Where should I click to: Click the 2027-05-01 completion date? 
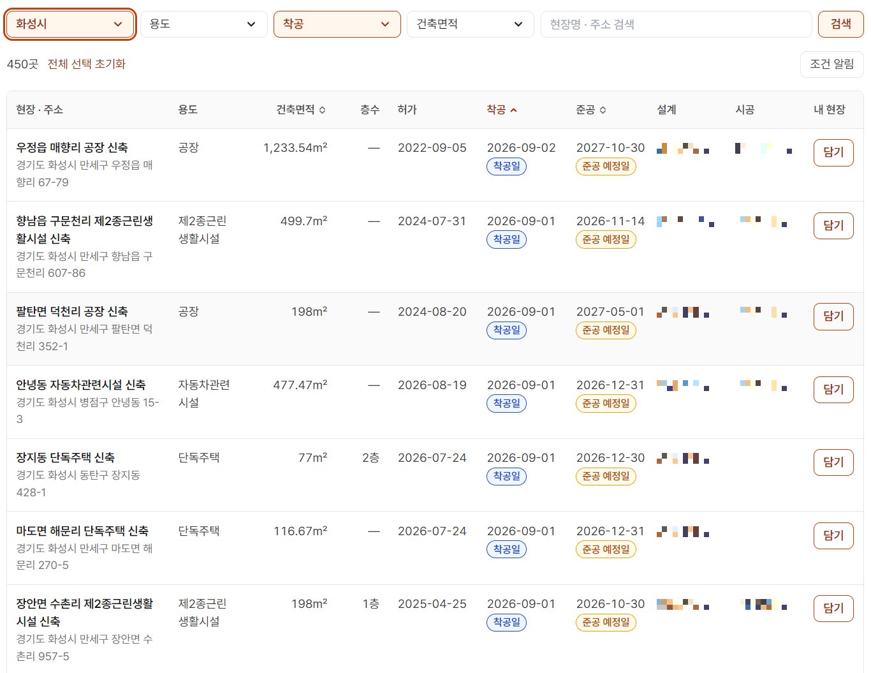coord(611,311)
